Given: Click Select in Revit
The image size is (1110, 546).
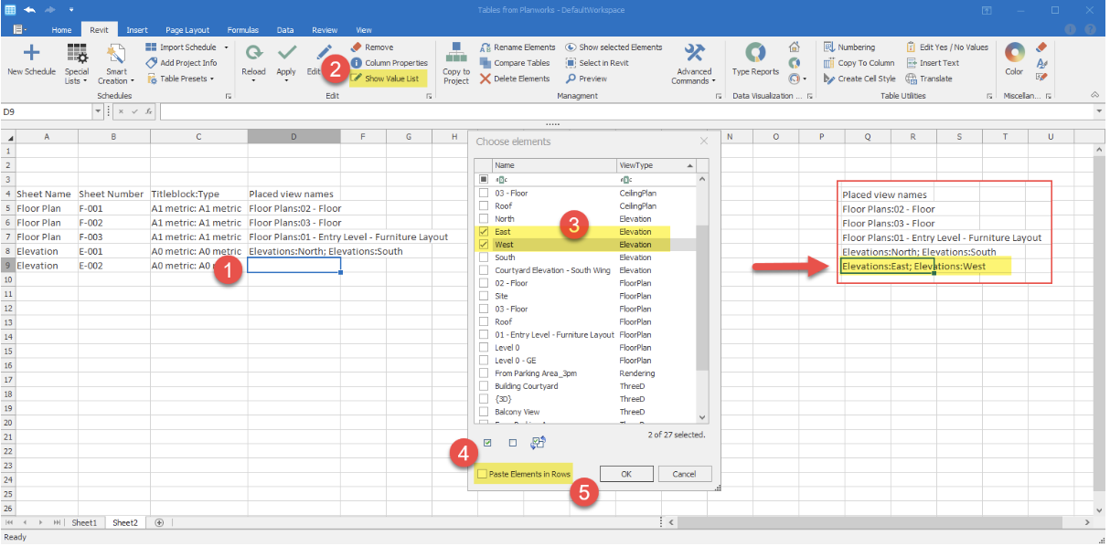Looking at the screenshot, I should pos(596,63).
